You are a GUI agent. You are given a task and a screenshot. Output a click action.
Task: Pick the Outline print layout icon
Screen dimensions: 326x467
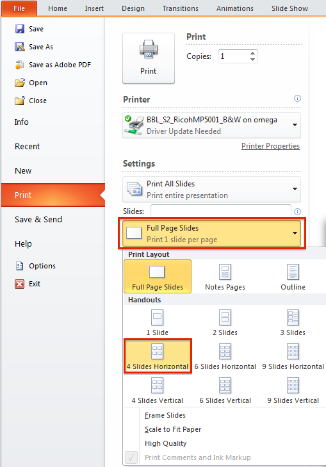pyautogui.click(x=293, y=272)
